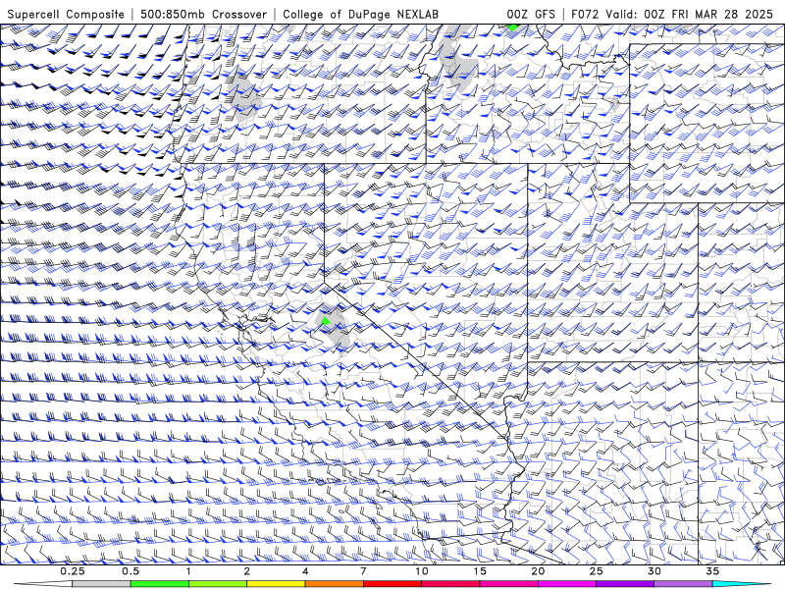The width and height of the screenshot is (785, 589).
Task: Select the orange 4–7 color bar segment
Action: click(x=334, y=584)
